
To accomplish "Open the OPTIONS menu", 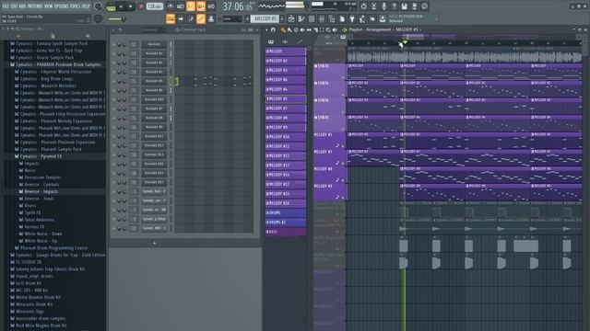I will click(62, 6).
